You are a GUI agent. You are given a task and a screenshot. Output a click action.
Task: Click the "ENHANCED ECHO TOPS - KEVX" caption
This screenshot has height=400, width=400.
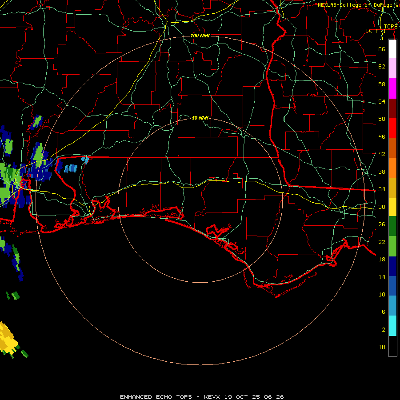(x=170, y=397)
